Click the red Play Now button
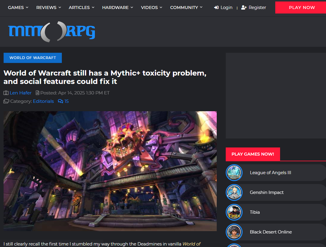Screen dimensions: 326x247 pyautogui.click(x=301, y=7)
